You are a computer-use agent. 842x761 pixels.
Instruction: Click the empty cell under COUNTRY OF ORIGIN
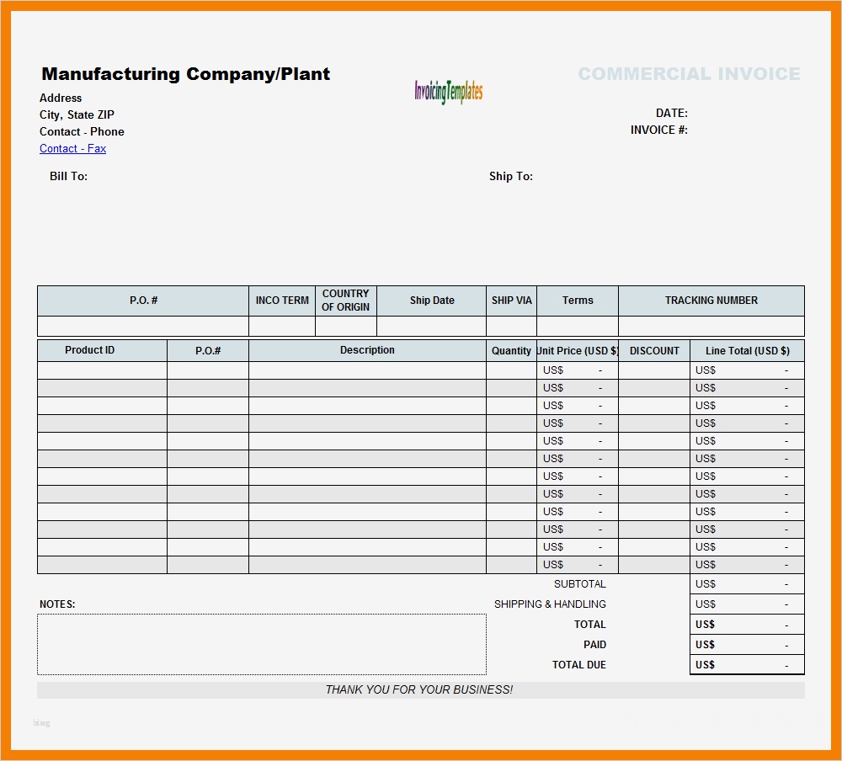(x=346, y=326)
